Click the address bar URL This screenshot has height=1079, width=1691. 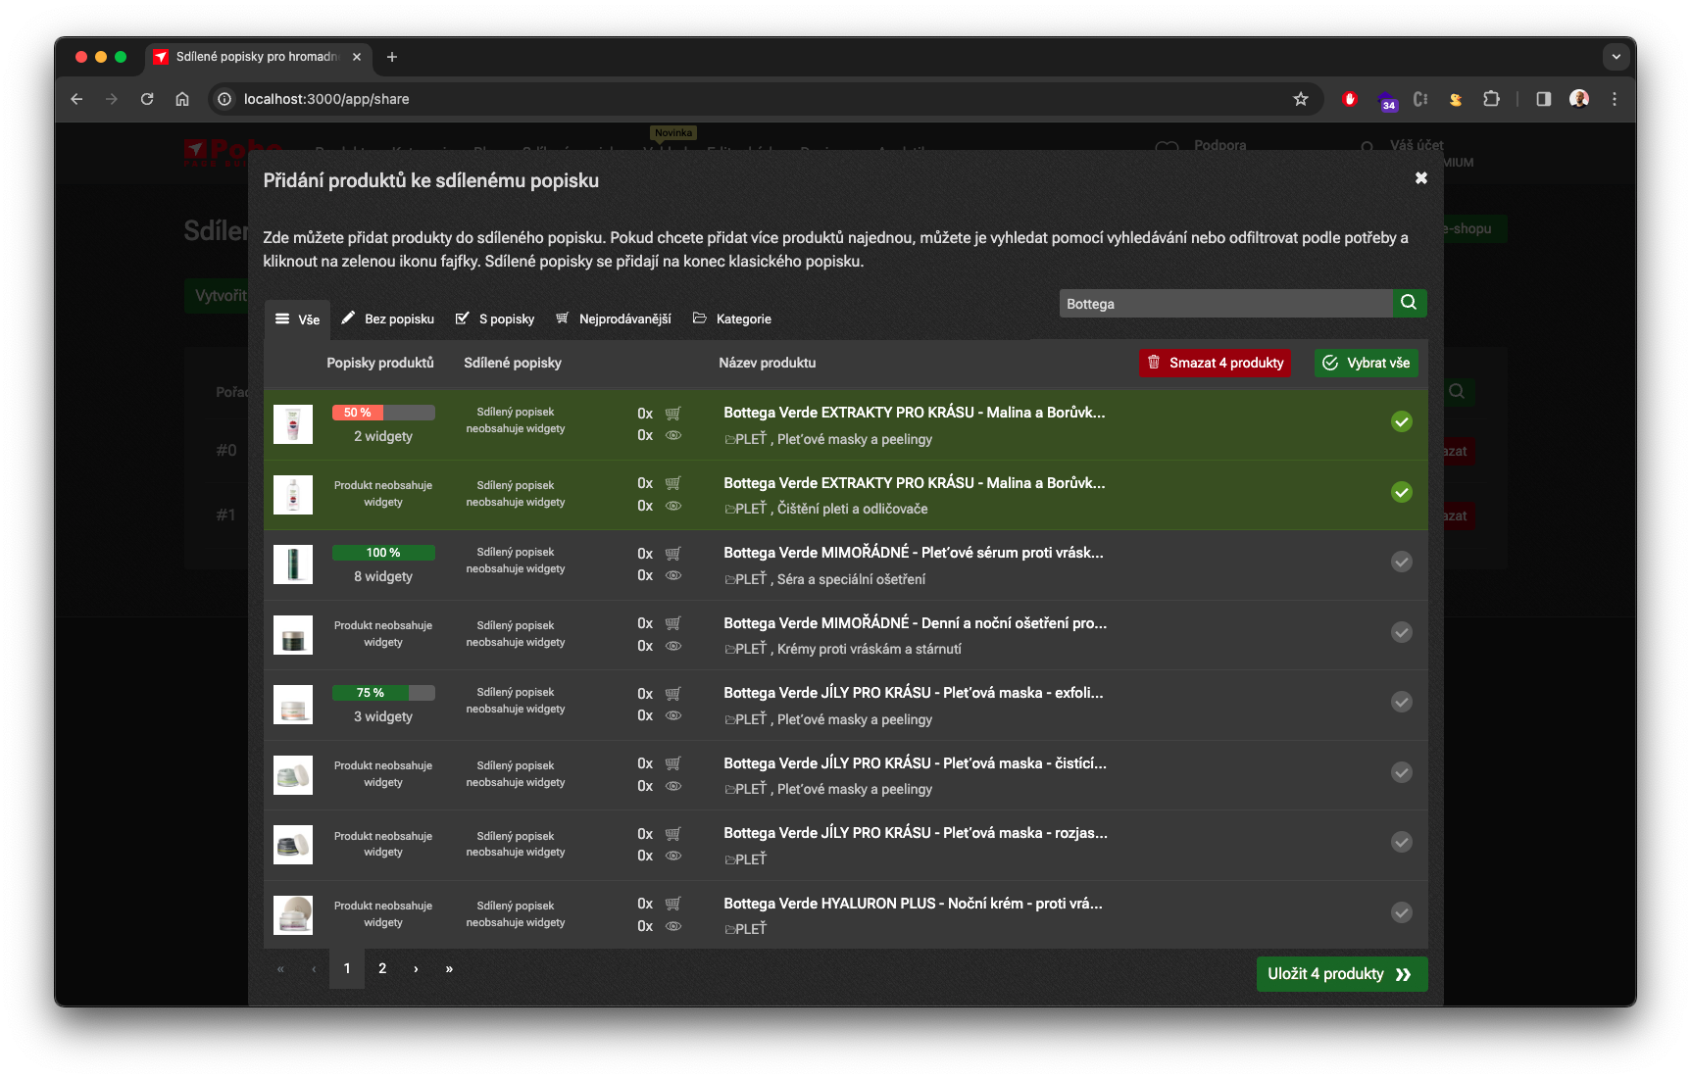click(x=326, y=99)
